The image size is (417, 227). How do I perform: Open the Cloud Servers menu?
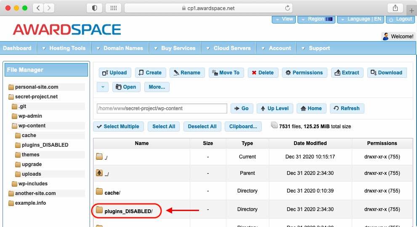click(x=228, y=48)
